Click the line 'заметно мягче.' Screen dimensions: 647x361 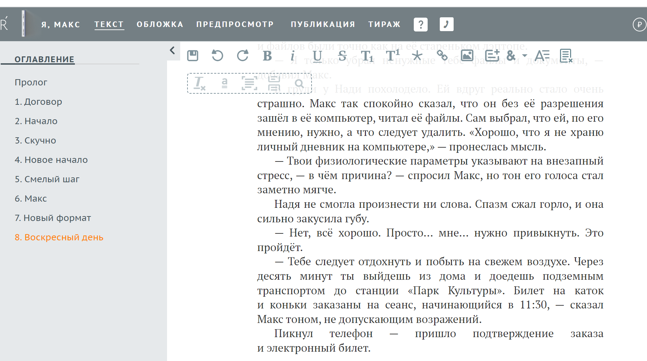pos(297,189)
